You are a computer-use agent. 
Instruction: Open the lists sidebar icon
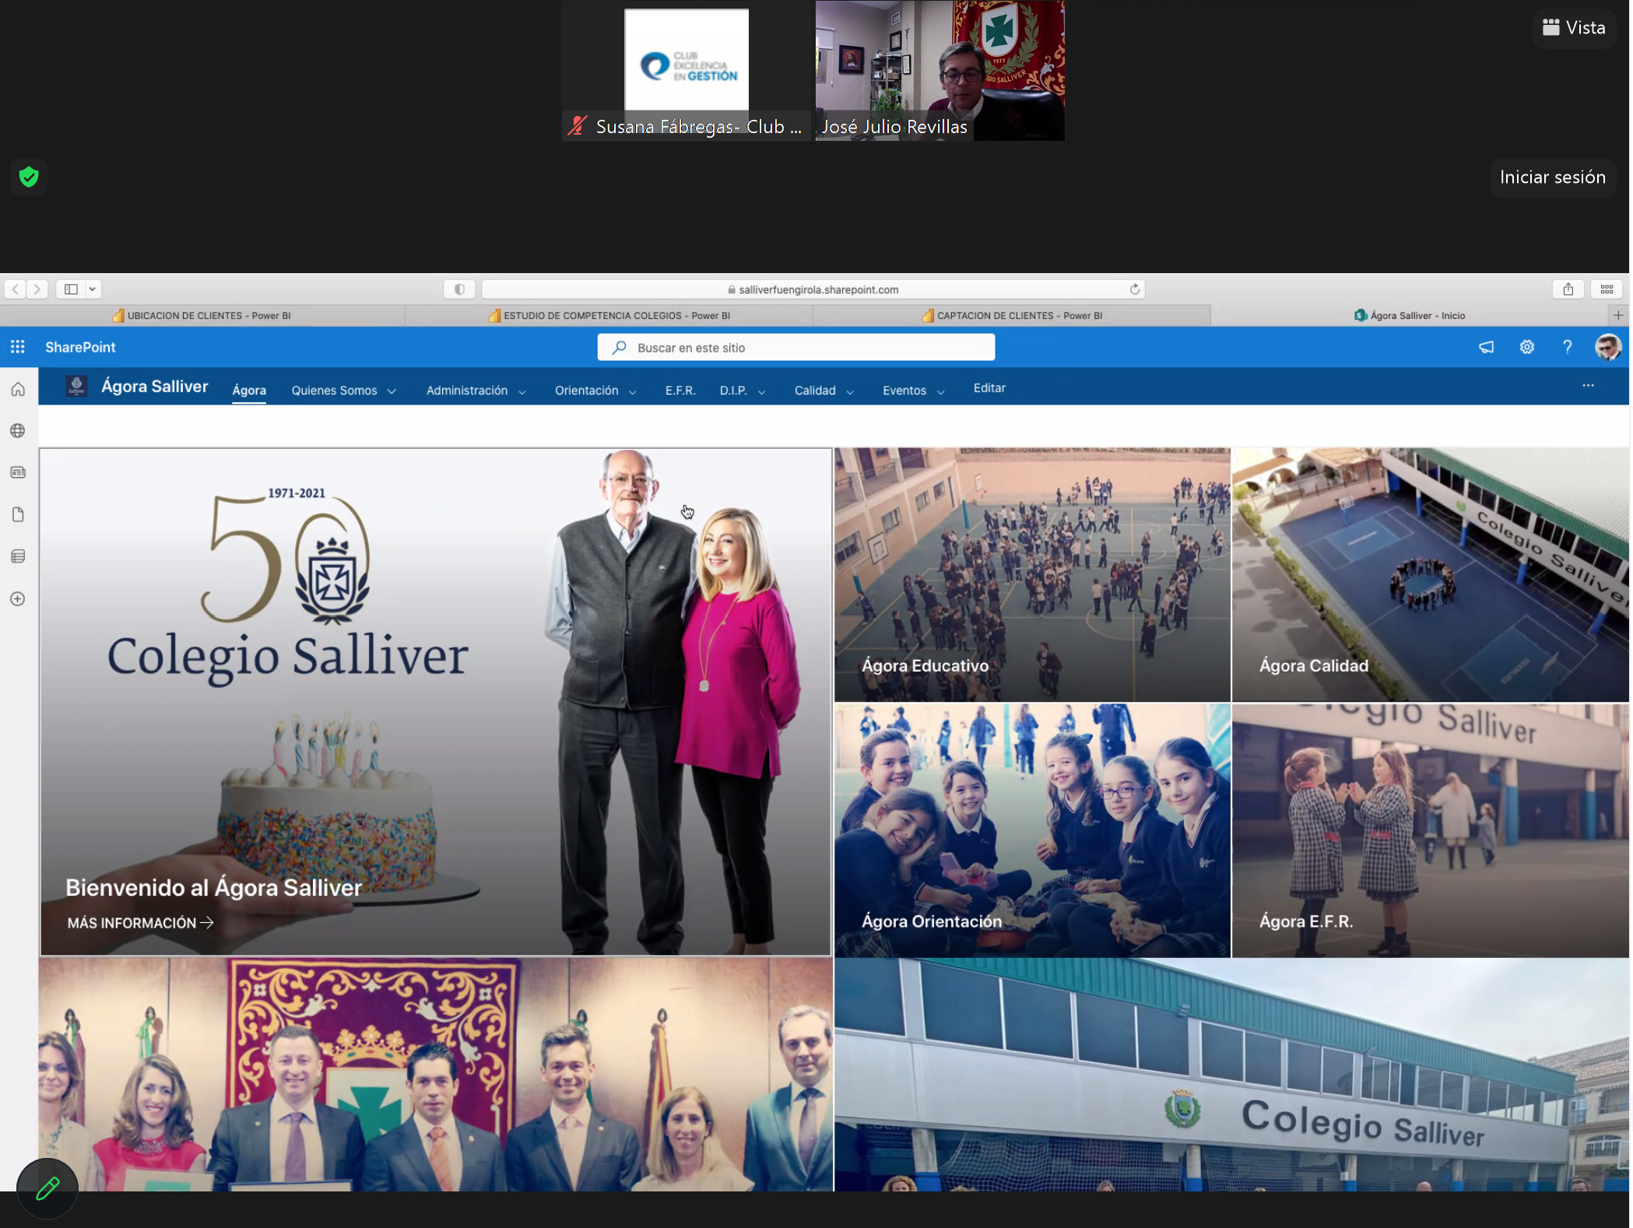click(18, 556)
